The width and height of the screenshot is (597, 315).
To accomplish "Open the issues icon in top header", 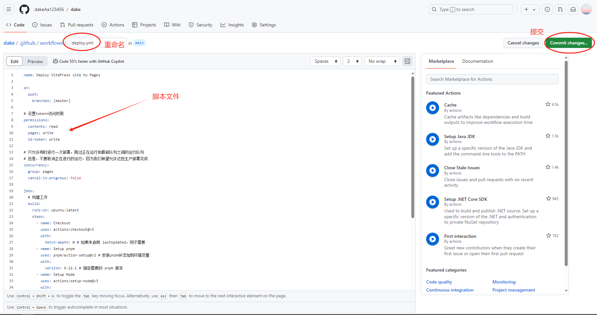I will [547, 9].
